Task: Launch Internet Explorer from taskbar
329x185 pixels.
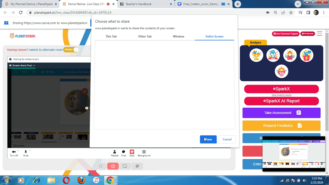Action: point(36,180)
